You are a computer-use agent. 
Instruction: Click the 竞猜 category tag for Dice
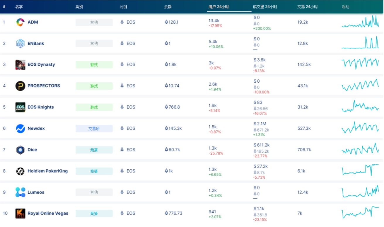[x=94, y=150]
